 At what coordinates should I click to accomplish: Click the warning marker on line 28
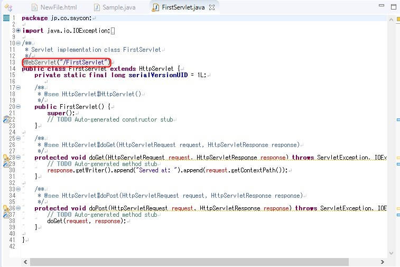tap(6, 157)
